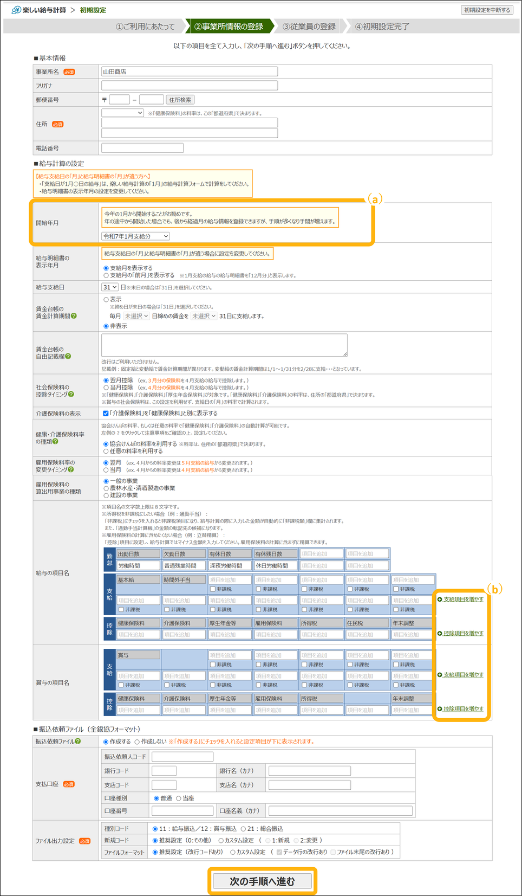The image size is (522, 896).
Task: Click help icon beside 健康・介護保険料率の種類
Action: [55, 442]
